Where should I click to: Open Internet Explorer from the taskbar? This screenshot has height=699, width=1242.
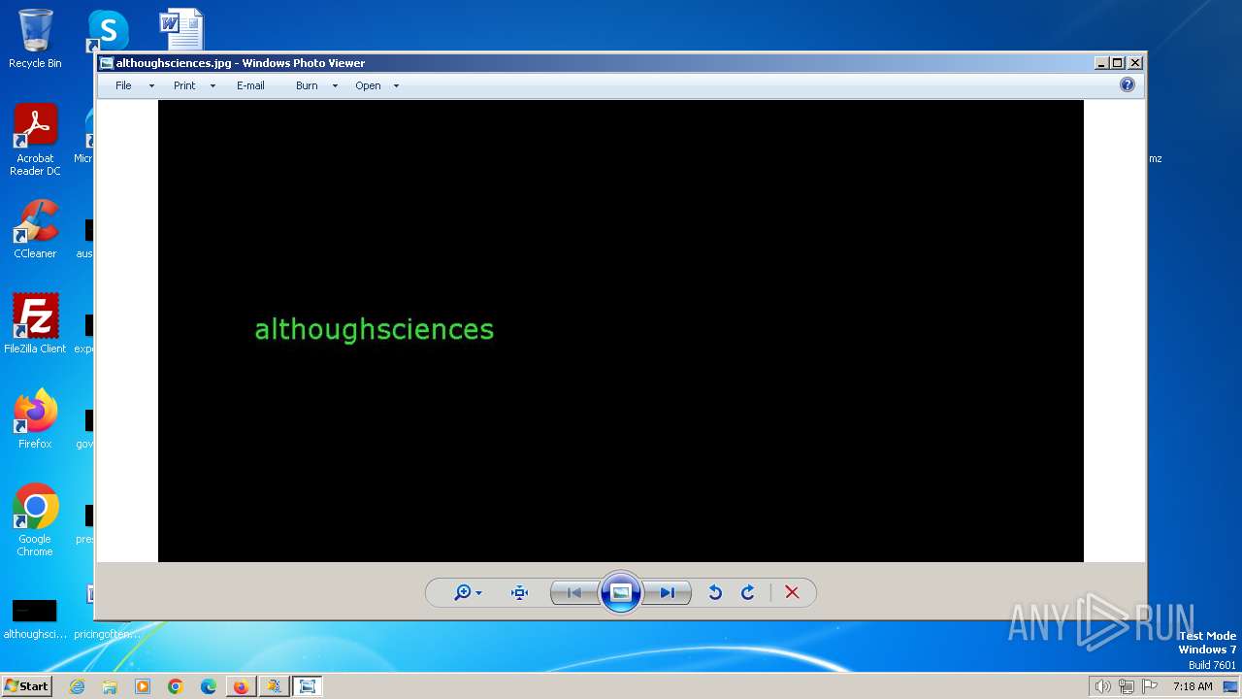click(77, 686)
